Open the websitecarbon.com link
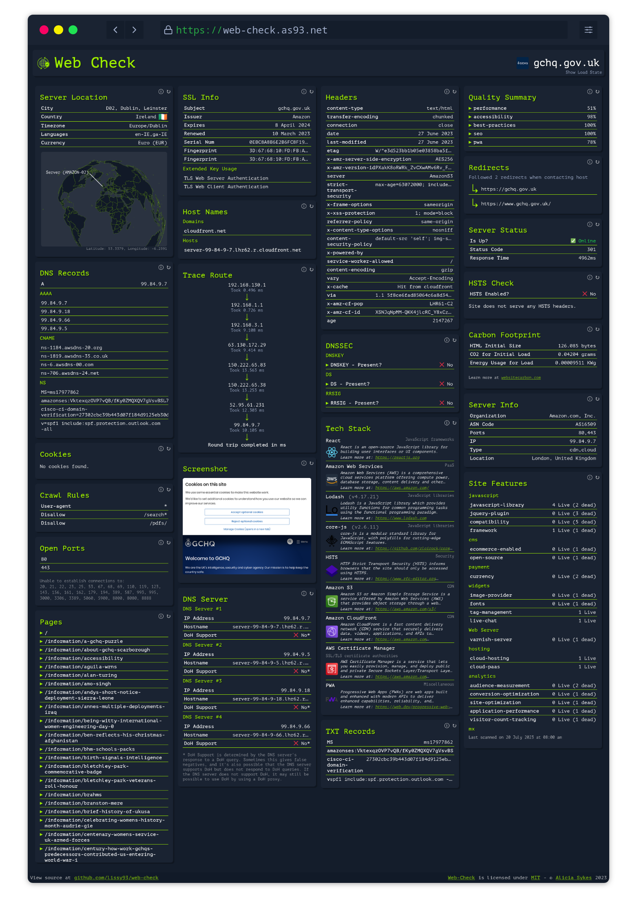 pyautogui.click(x=521, y=378)
